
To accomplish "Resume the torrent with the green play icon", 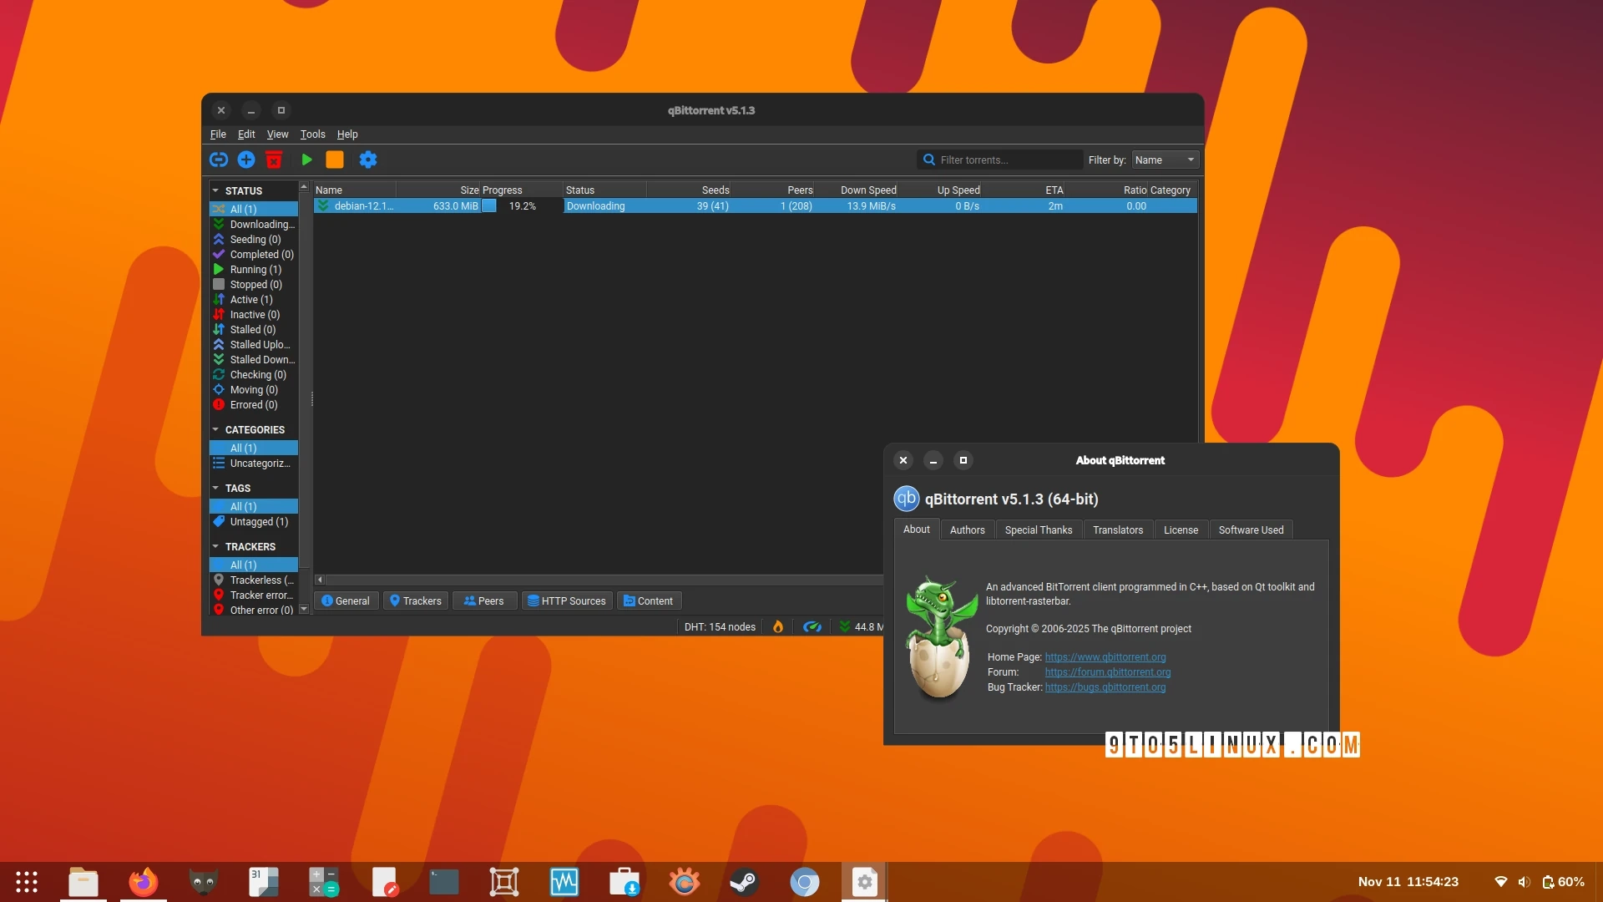I will point(306,160).
